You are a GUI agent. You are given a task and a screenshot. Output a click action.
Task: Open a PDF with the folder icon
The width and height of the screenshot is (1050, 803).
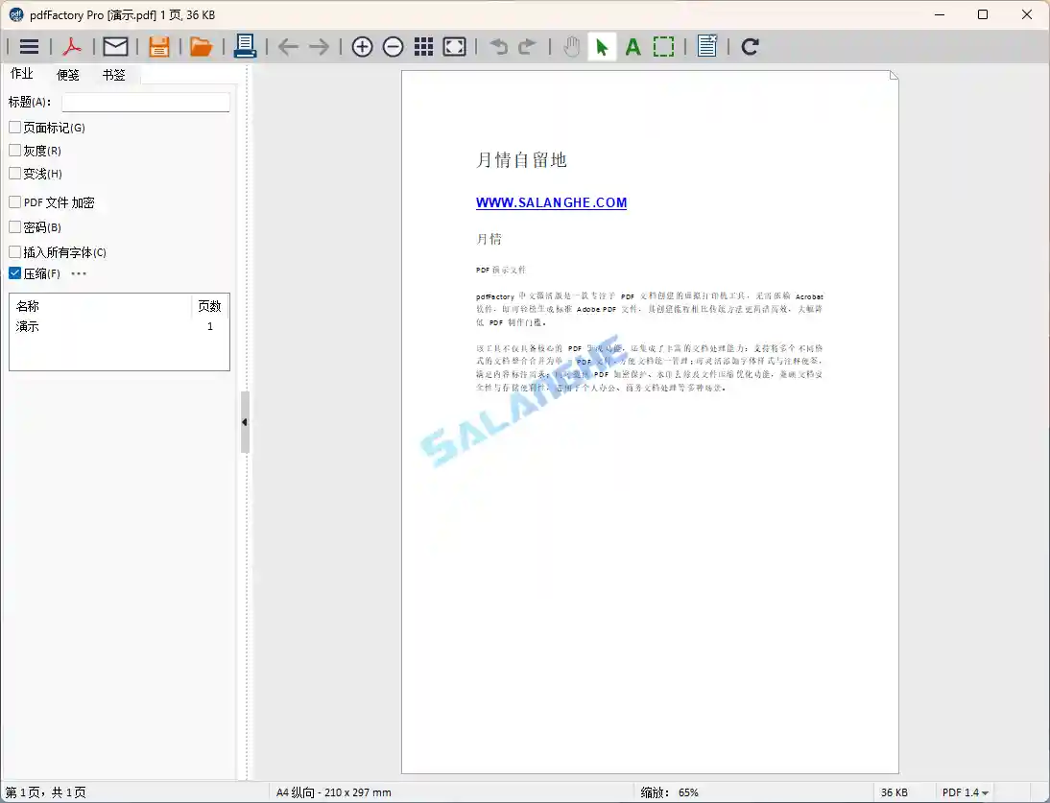coord(201,45)
